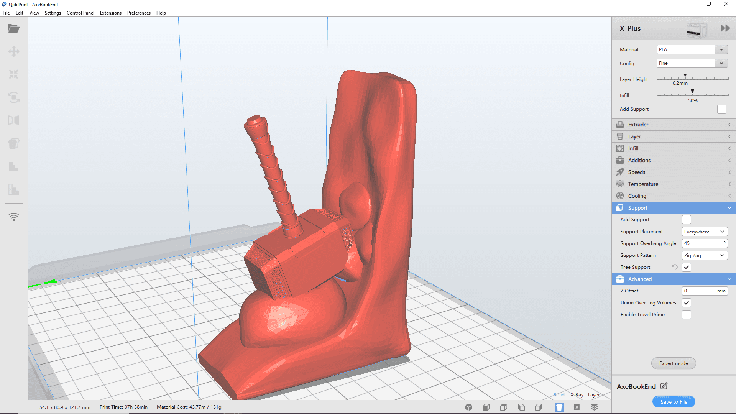Collapse side panel with double-arrow icon
This screenshot has height=414, width=736.
coord(724,28)
